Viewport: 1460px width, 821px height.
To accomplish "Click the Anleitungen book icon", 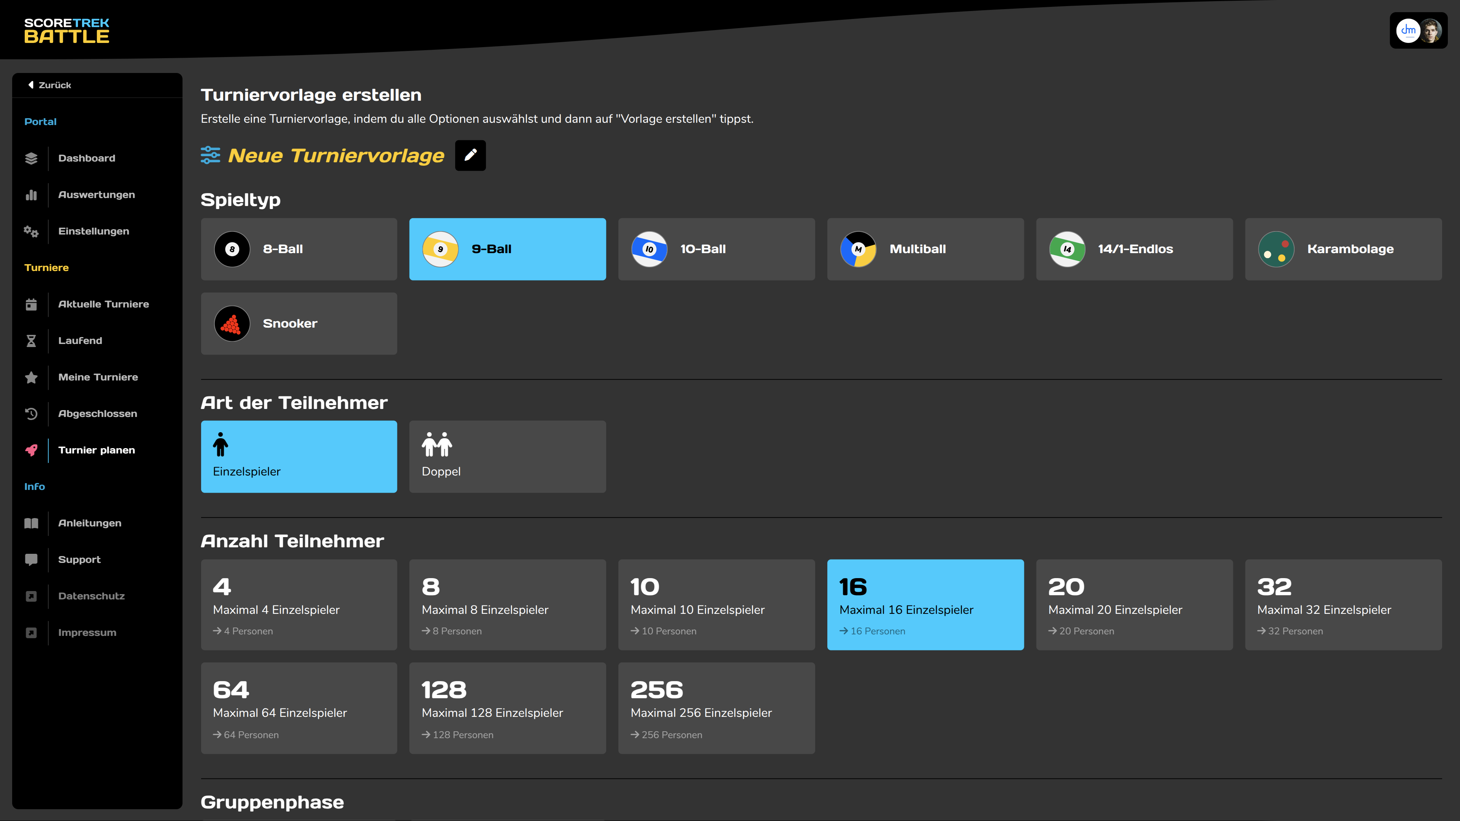I will click(x=31, y=523).
